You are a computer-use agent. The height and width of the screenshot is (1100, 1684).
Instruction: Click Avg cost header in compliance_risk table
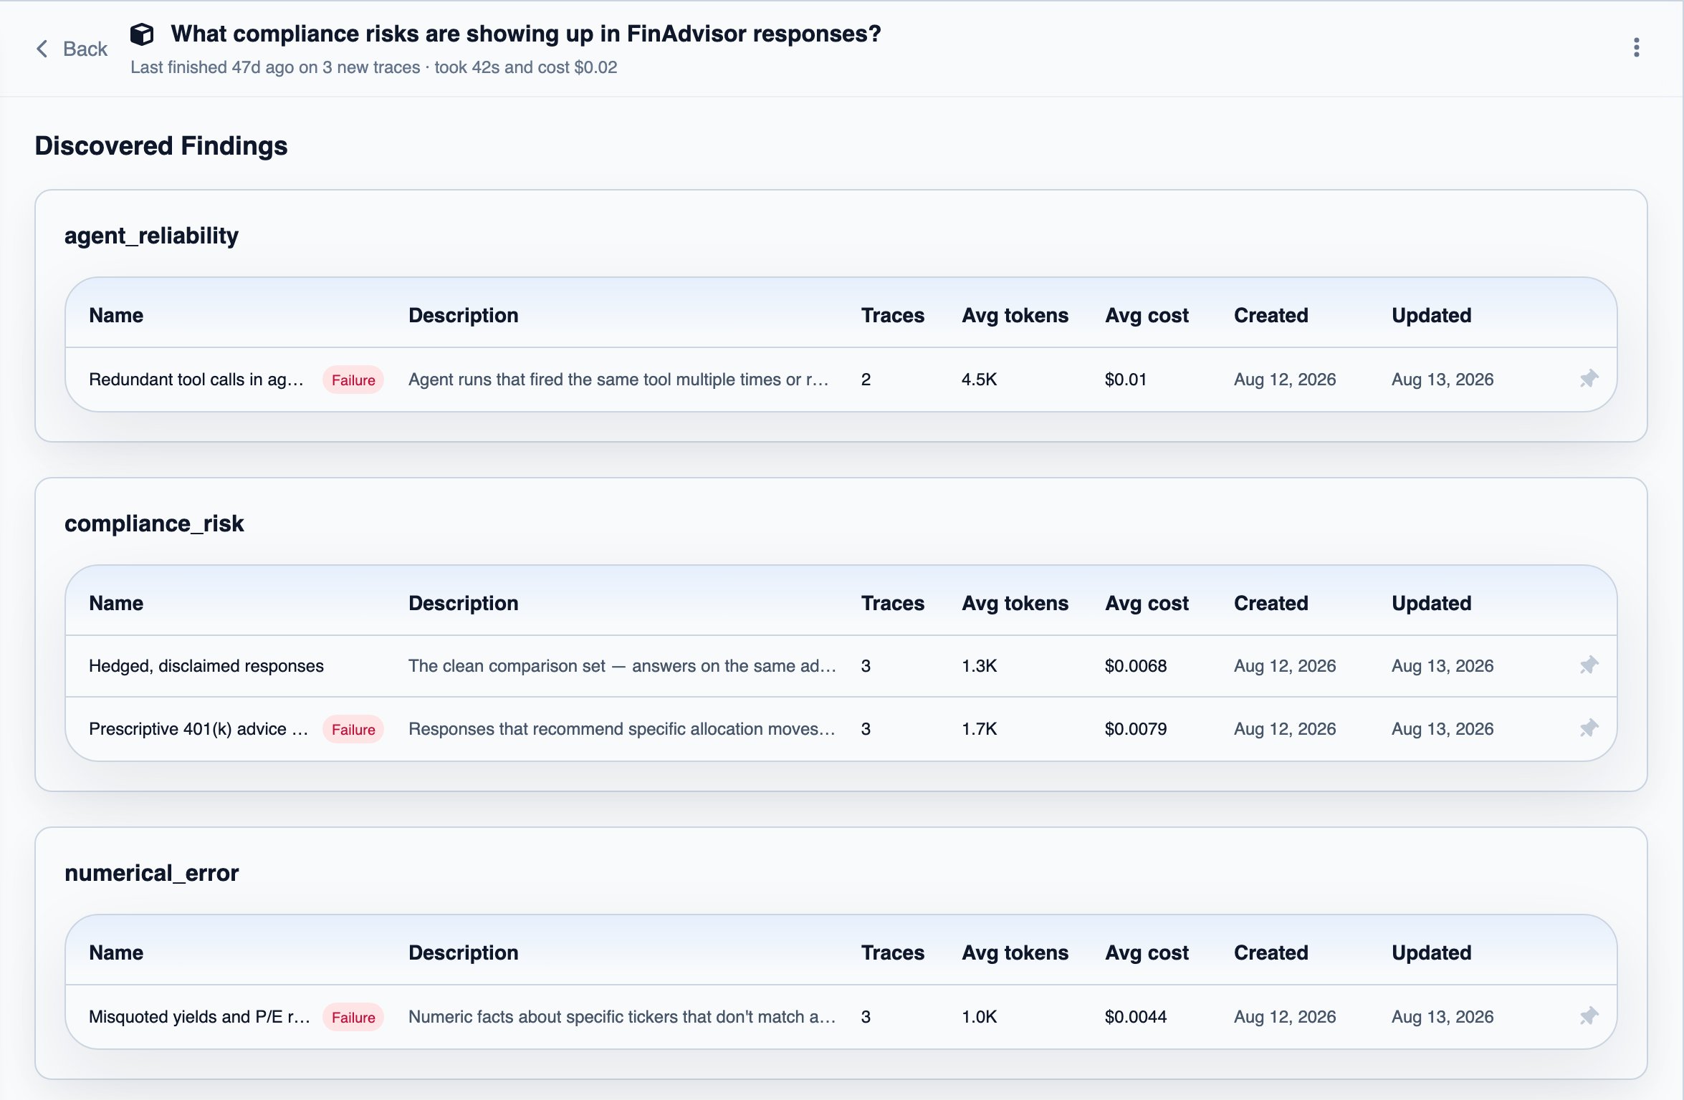point(1147,603)
